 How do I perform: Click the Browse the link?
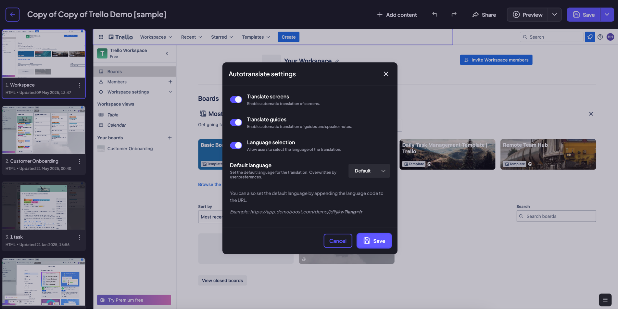[x=210, y=184]
